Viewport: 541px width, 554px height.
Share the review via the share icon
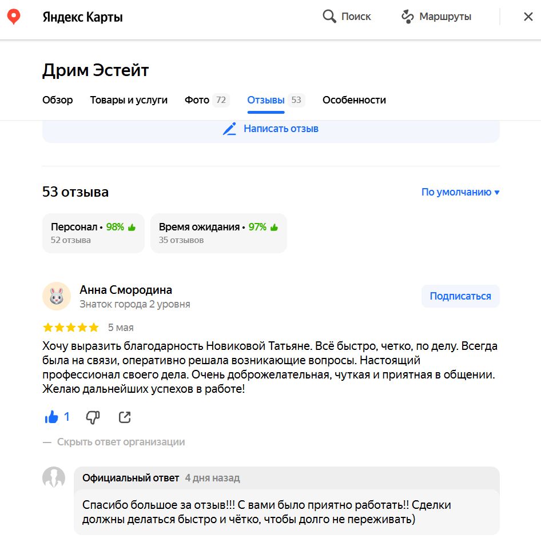(x=124, y=417)
